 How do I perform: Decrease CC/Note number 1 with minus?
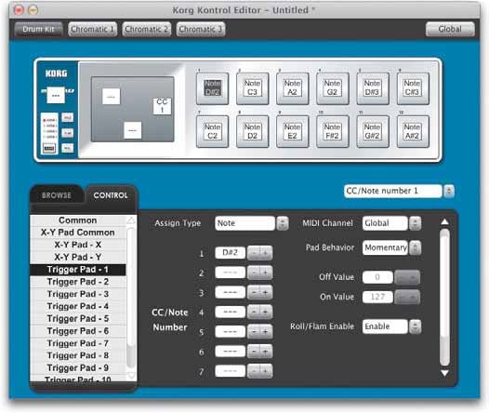point(254,253)
